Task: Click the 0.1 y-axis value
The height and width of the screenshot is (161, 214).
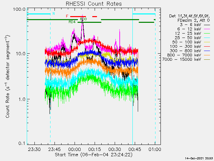Action: click(22, 143)
